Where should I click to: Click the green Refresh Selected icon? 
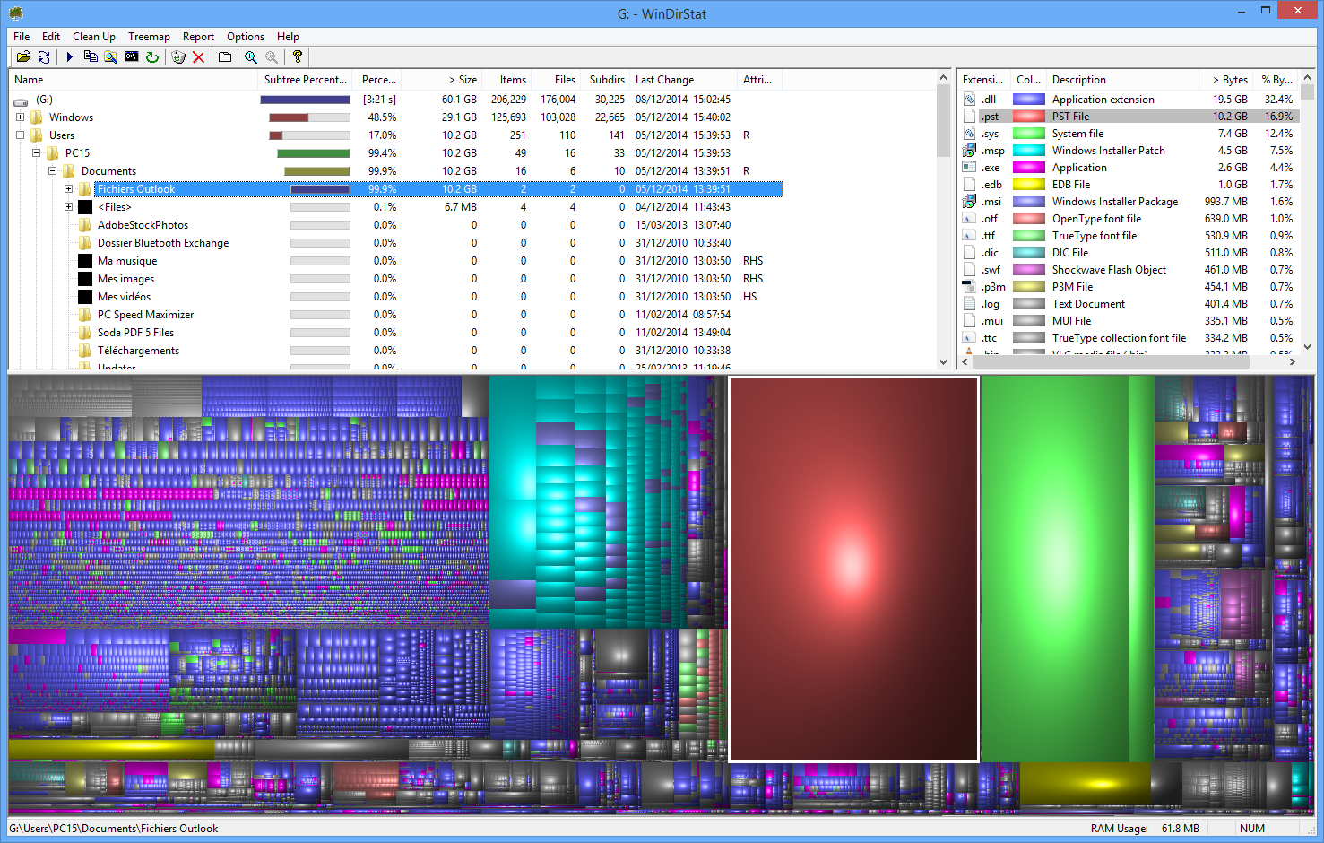(x=152, y=57)
